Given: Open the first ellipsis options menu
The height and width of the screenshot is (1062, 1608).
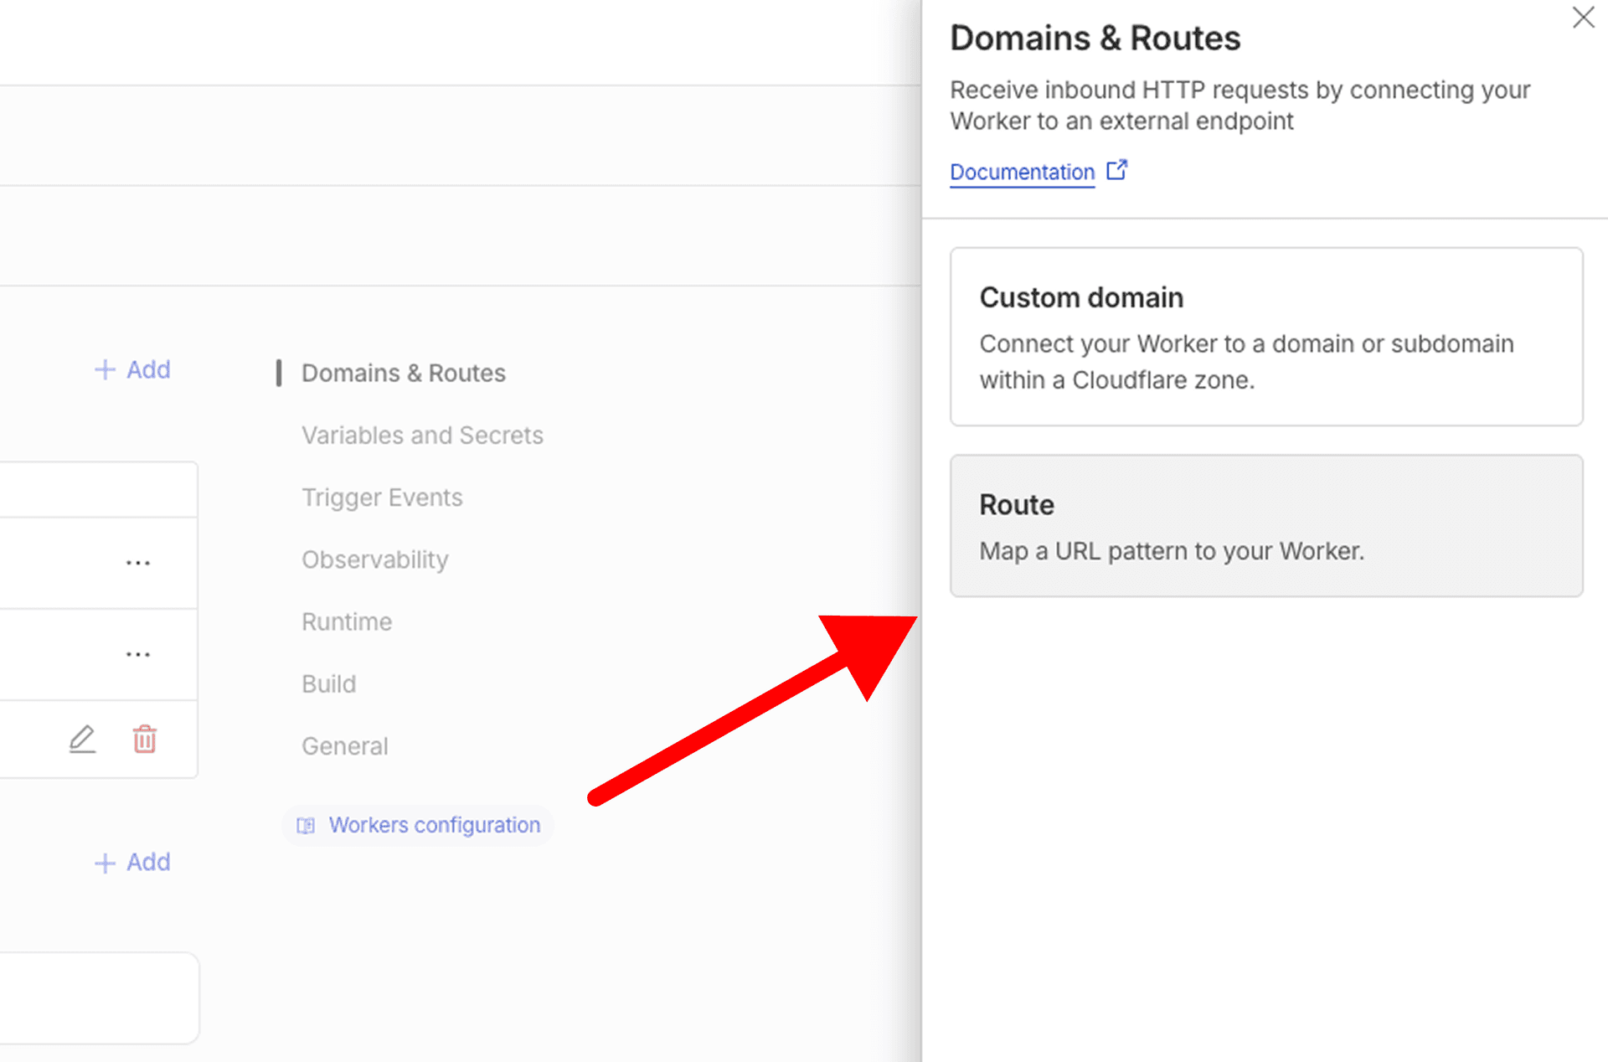Looking at the screenshot, I should pos(138,562).
